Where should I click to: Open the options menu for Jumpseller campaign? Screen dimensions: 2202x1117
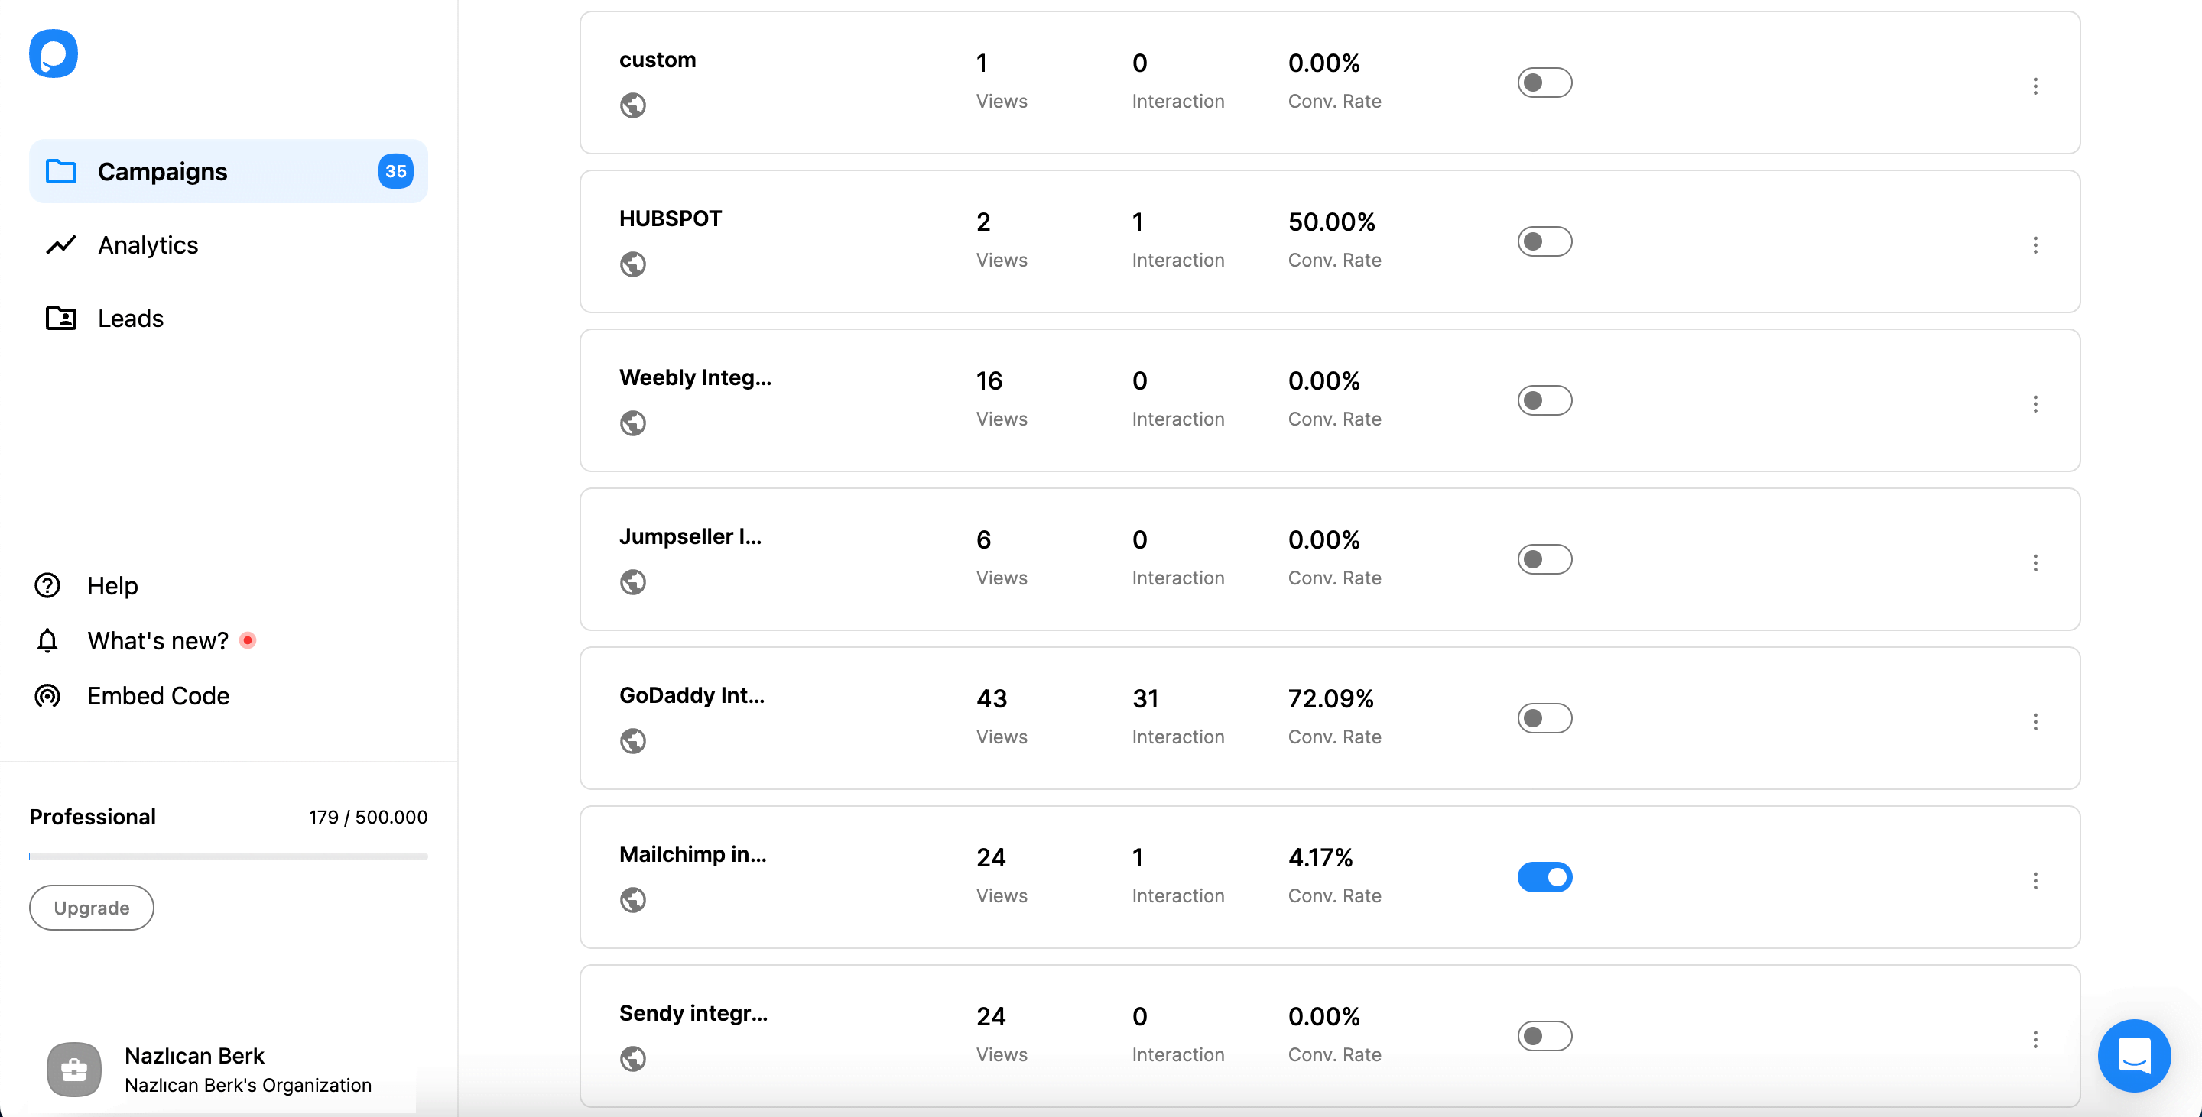(2036, 563)
